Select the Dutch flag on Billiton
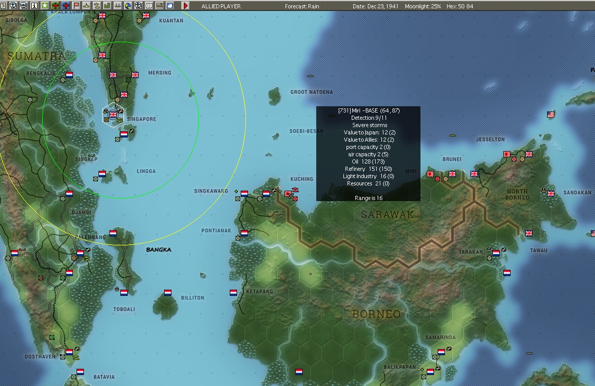 [168, 293]
